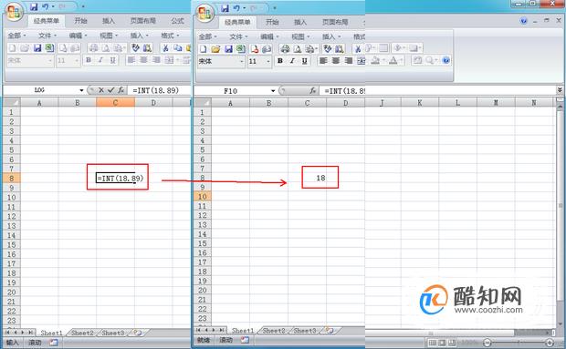Adjust the zoom slider in the status bar
The image size is (566, 349).
tap(519, 343)
